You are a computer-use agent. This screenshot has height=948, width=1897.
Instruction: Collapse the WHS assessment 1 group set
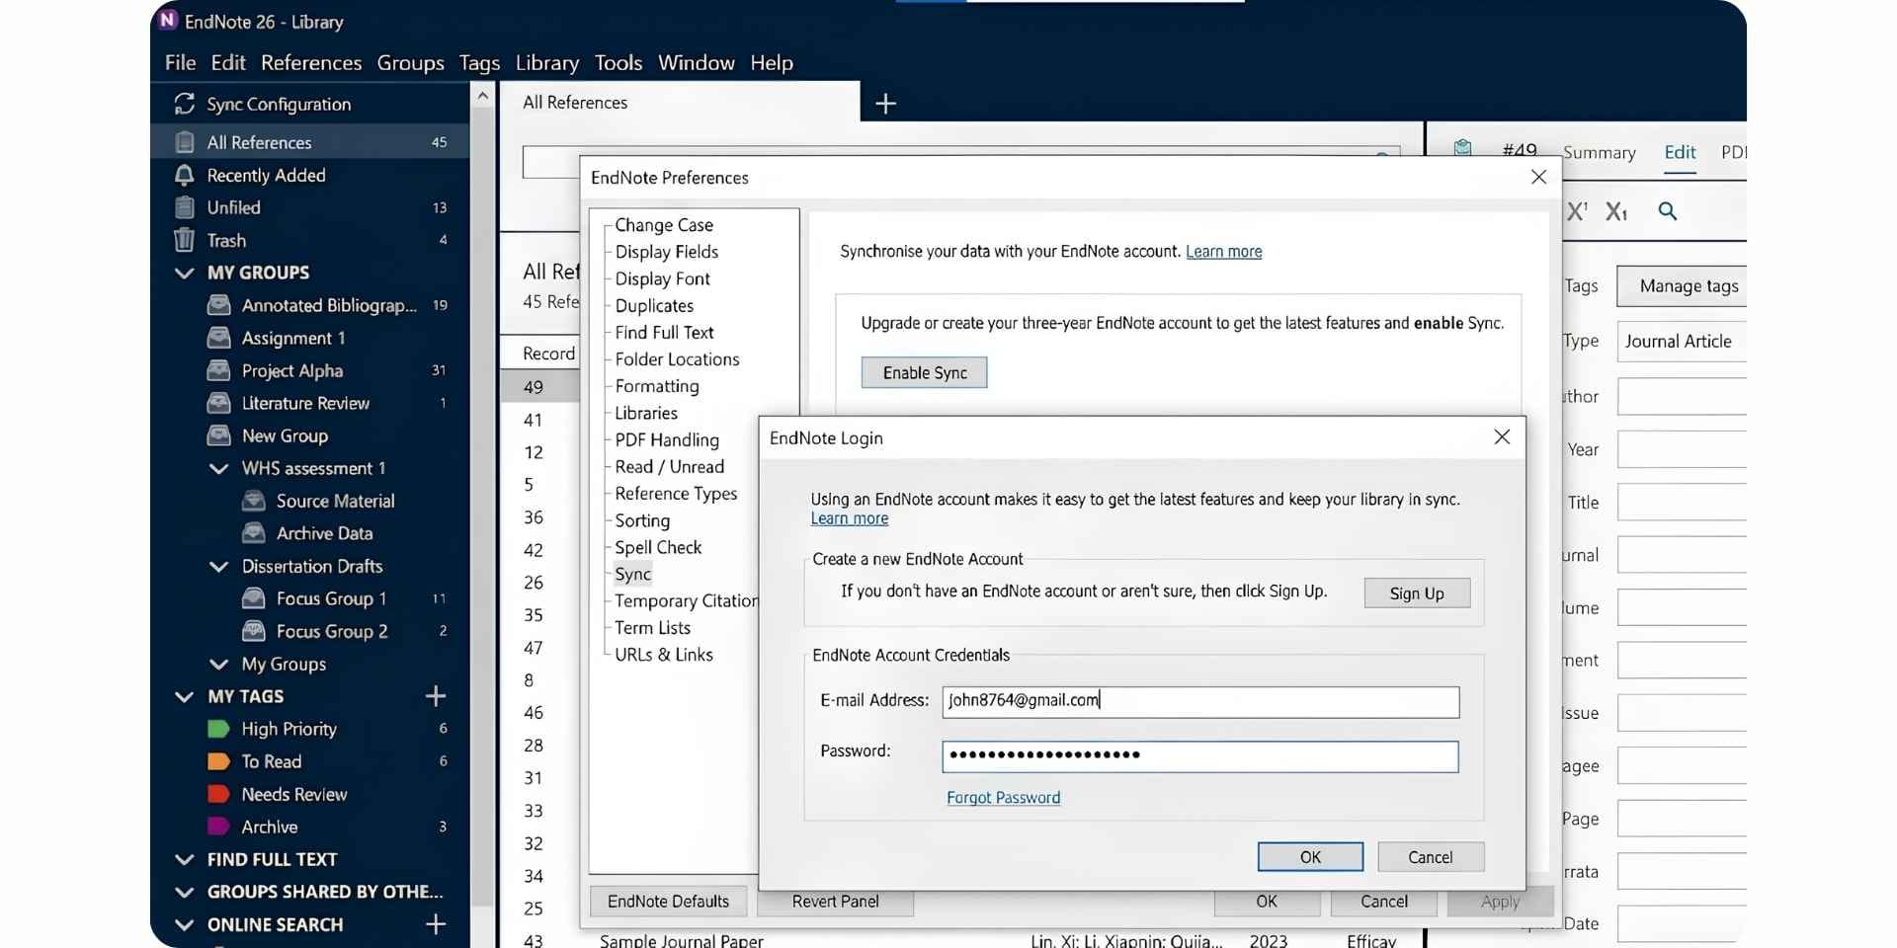point(219,468)
